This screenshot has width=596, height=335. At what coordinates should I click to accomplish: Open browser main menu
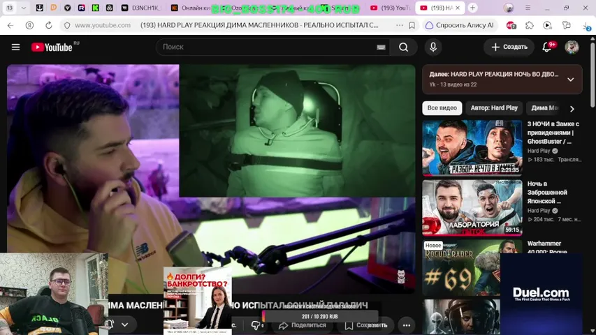528,8
